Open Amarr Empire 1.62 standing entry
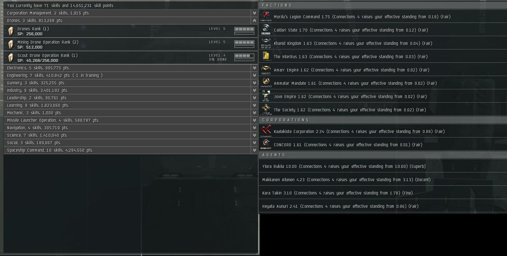The image size is (507, 256). 383,70
